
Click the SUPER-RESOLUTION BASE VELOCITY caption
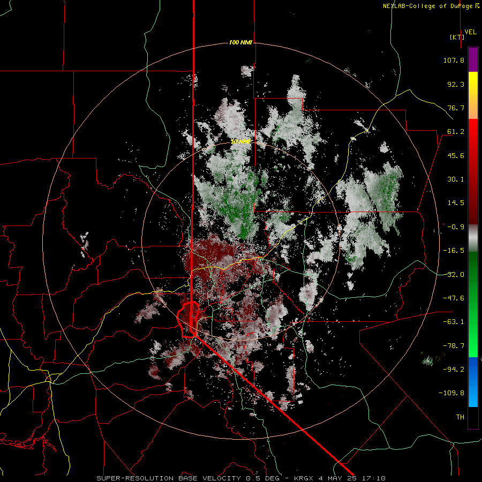[x=169, y=478]
